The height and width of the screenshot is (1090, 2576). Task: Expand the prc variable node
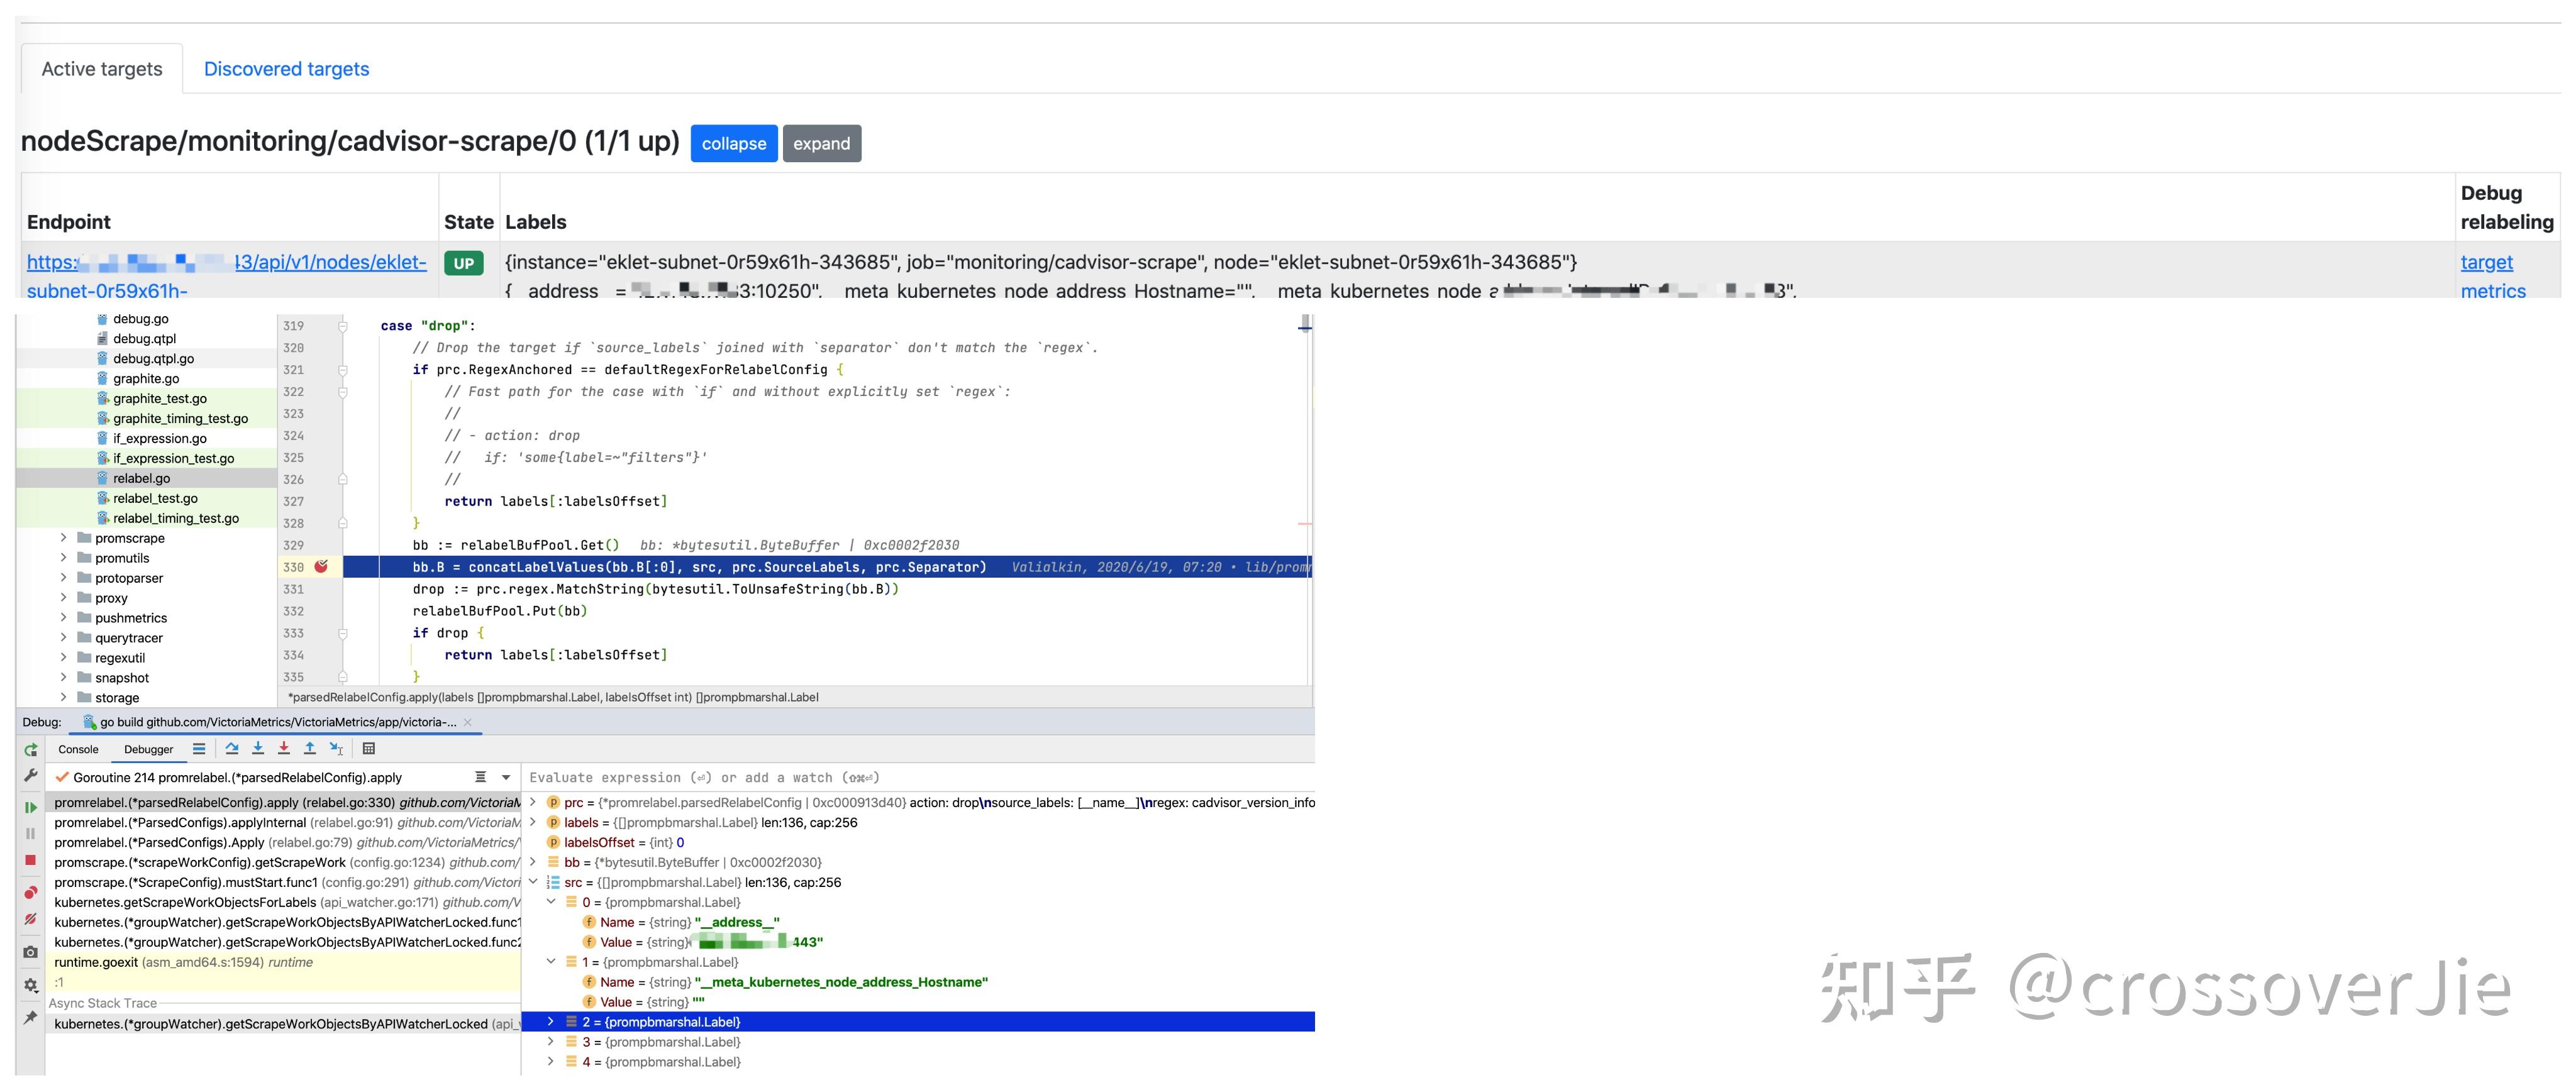533,802
